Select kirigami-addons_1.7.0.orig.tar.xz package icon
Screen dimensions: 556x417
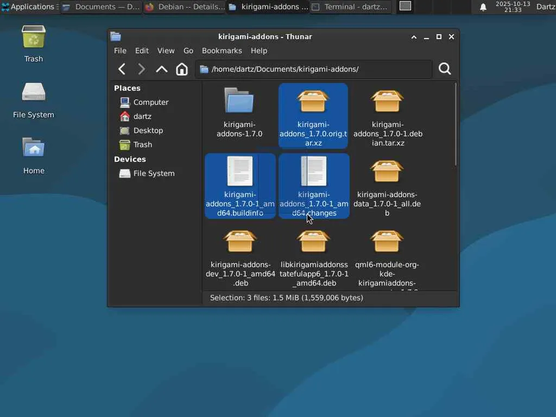coord(313,100)
